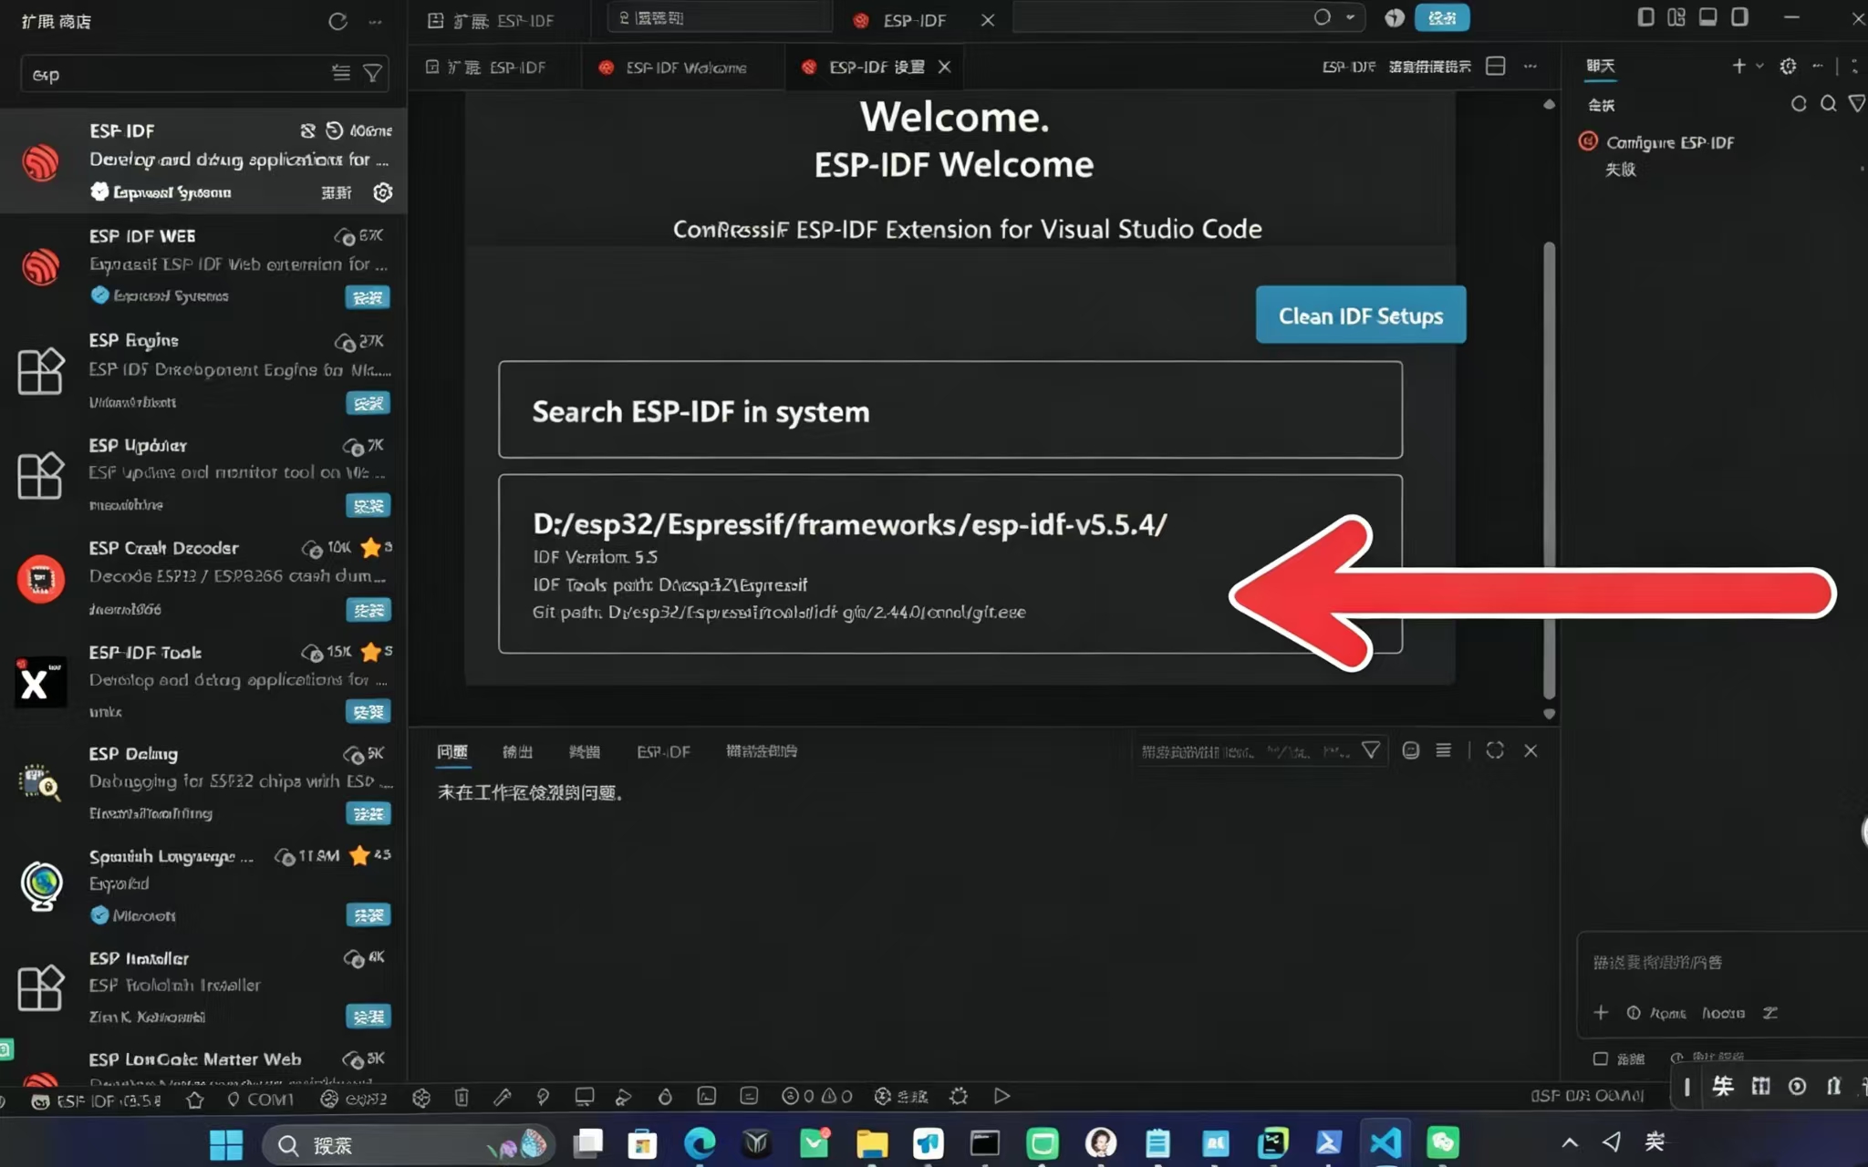Screen dimensions: 1868x1167
Task: Tick the checkbox below the chat input
Action: coord(1600,1059)
